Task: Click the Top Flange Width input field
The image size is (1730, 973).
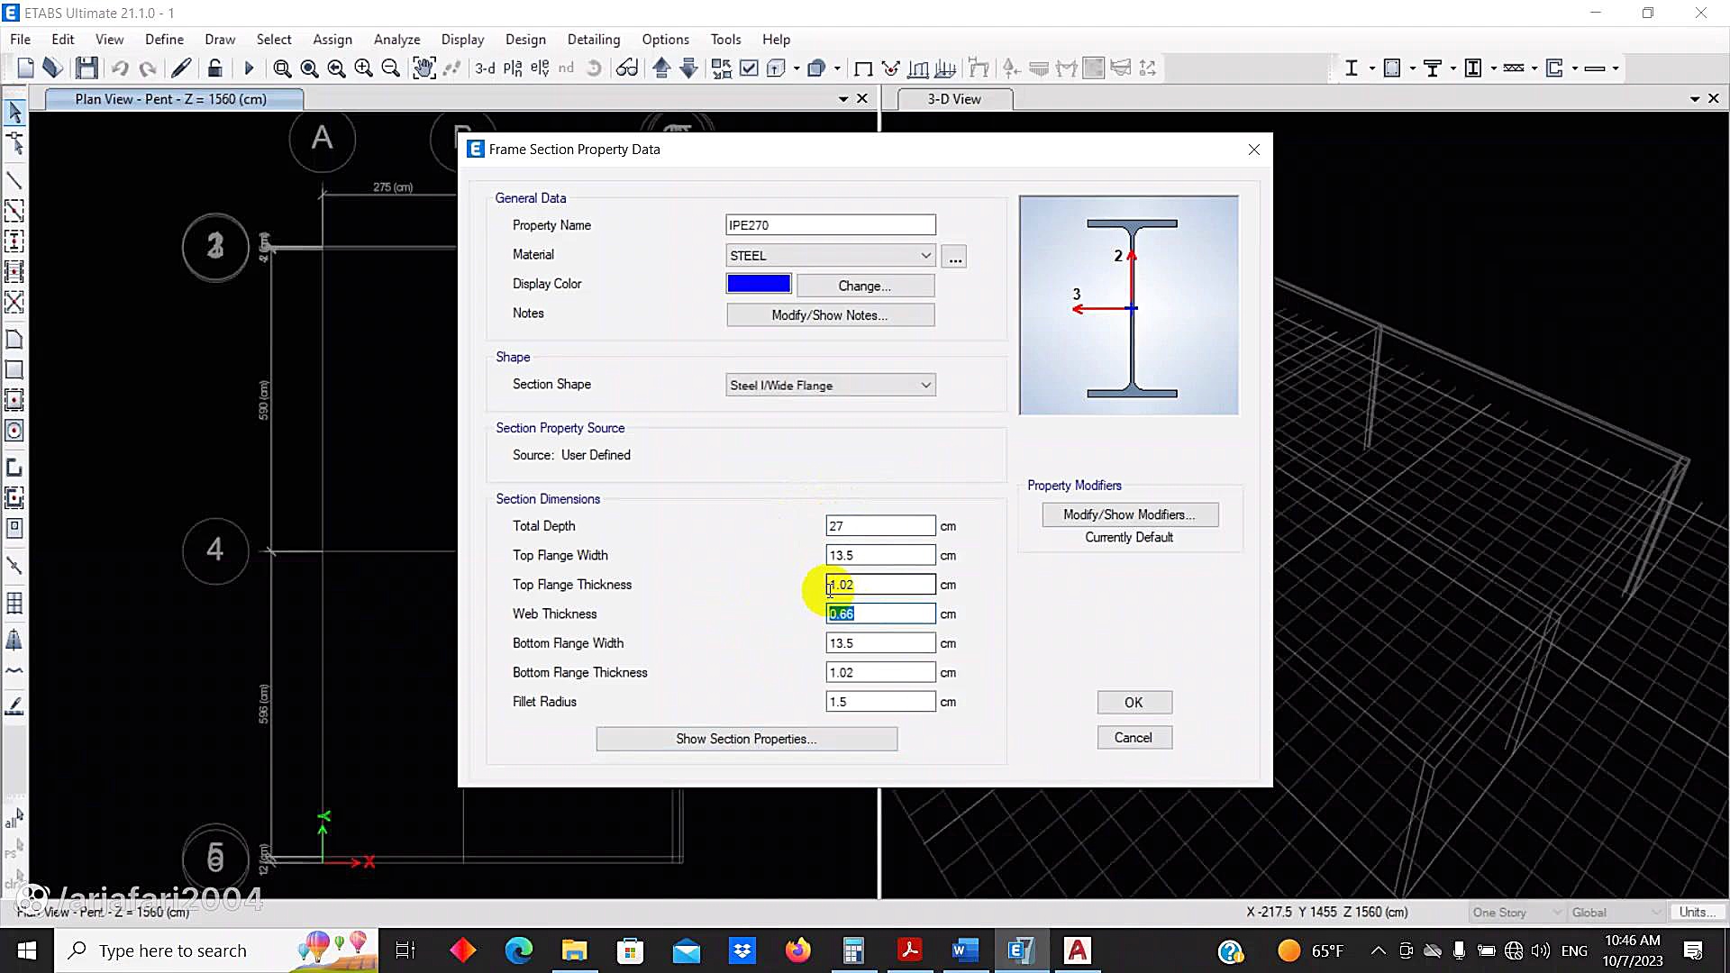Action: tap(880, 555)
